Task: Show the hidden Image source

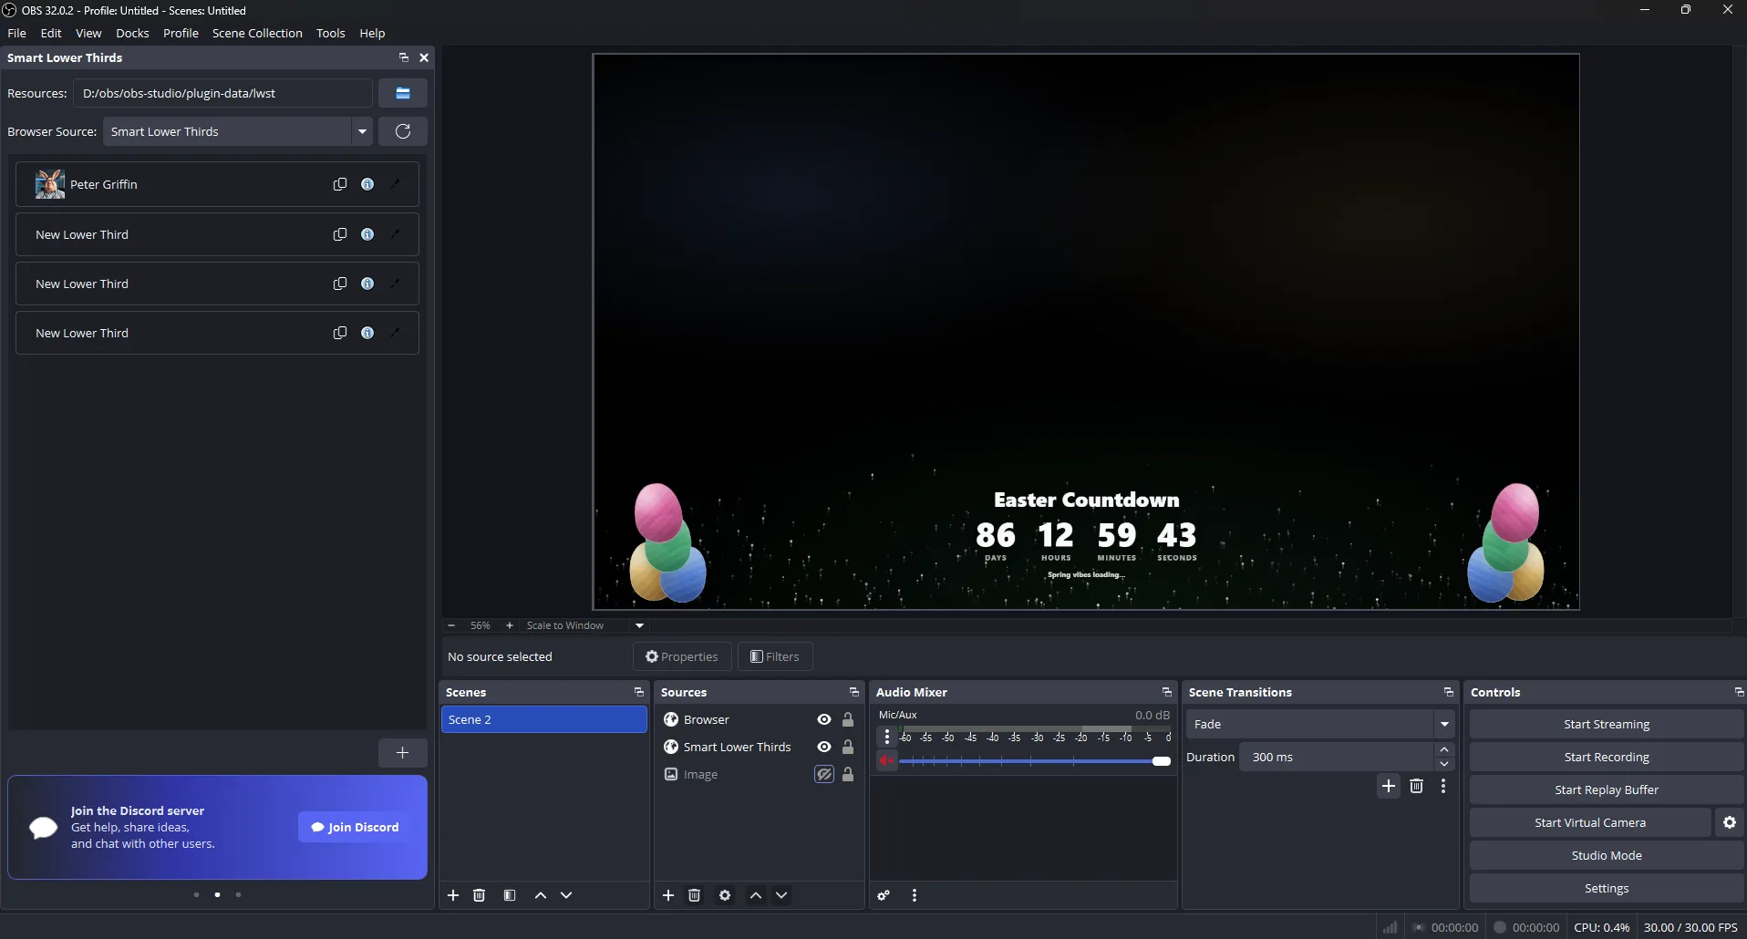Action: tap(822, 774)
